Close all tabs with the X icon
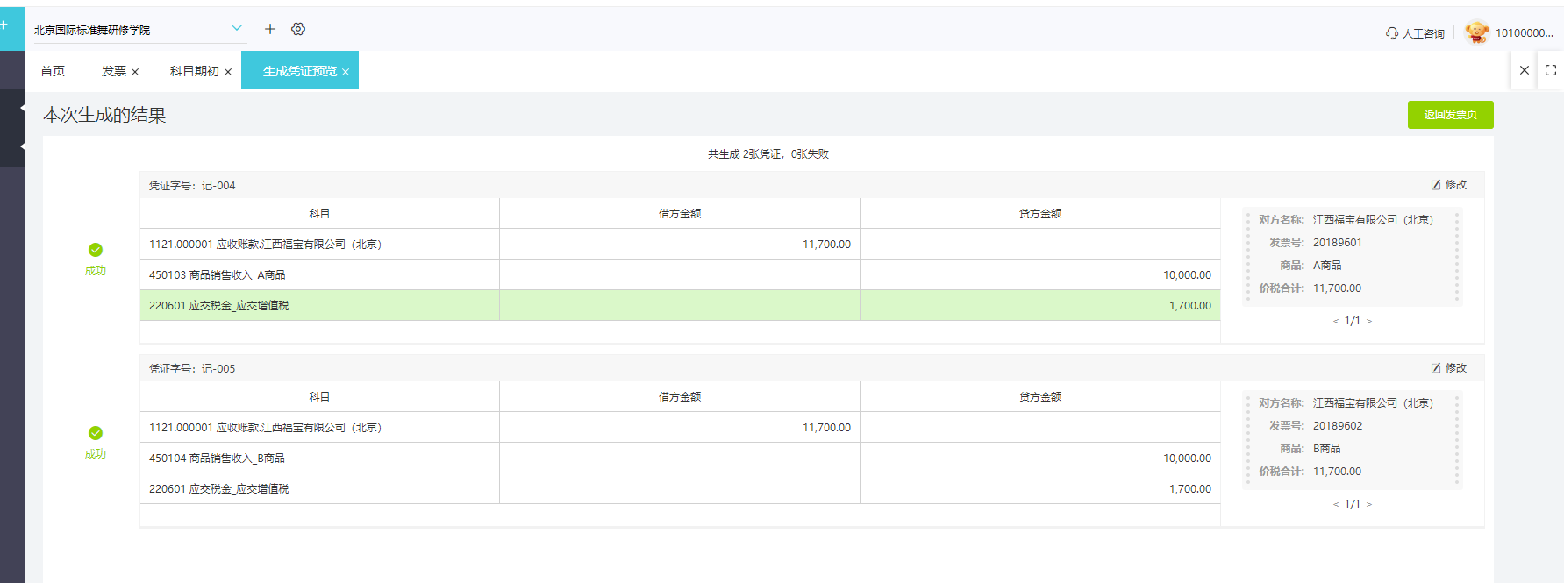The width and height of the screenshot is (1564, 583). (x=1525, y=70)
